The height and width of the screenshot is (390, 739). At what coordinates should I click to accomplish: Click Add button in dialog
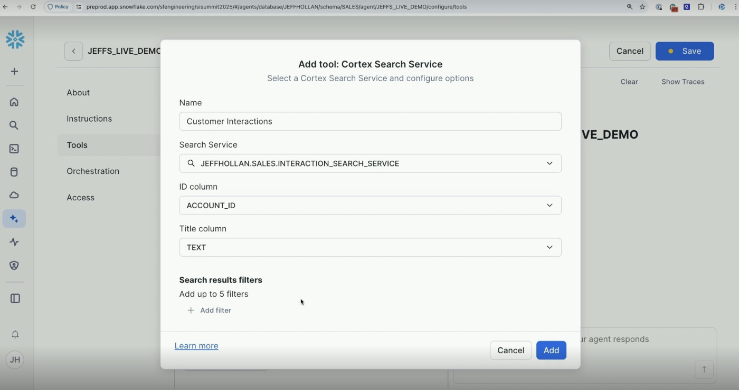(551, 350)
